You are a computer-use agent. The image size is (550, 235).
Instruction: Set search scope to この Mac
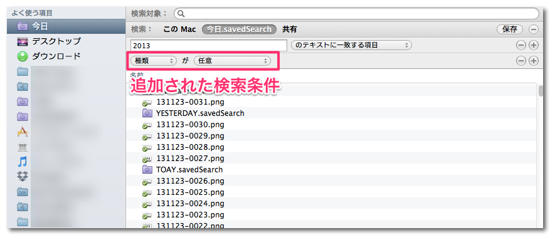[x=179, y=29]
